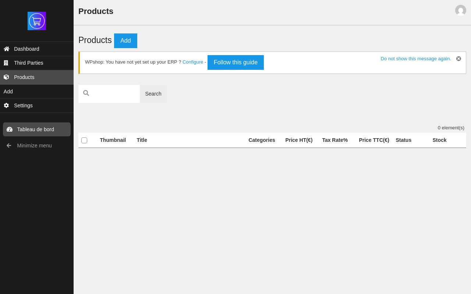Select Products in the sidebar menu
Screen dimensions: 471x294
click(x=37, y=77)
